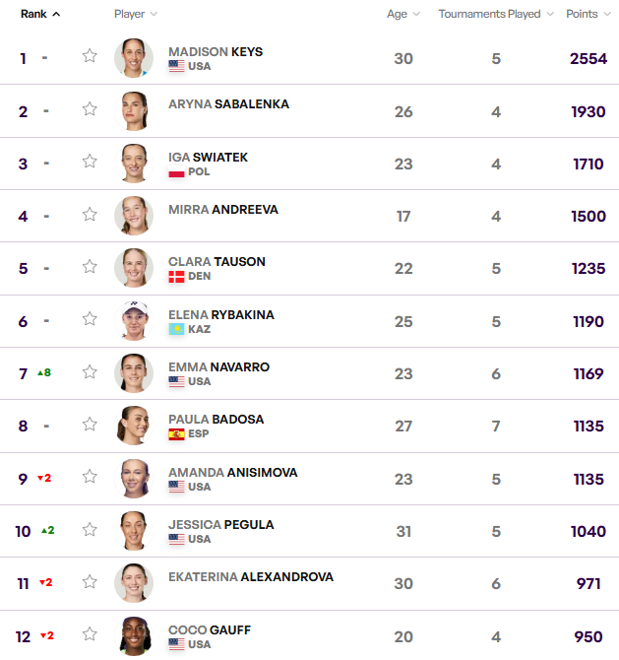The height and width of the screenshot is (660, 619).
Task: Click the star icon beside Aryna Sabalenka
Action: pos(90,109)
